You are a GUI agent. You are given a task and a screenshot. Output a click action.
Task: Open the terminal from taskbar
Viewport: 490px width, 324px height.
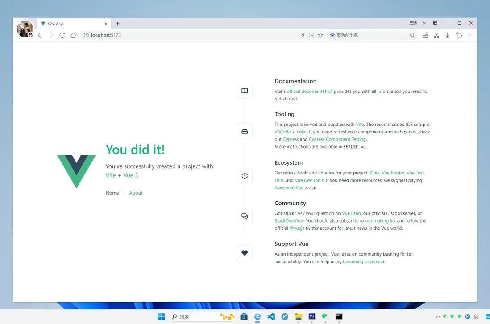[339, 317]
